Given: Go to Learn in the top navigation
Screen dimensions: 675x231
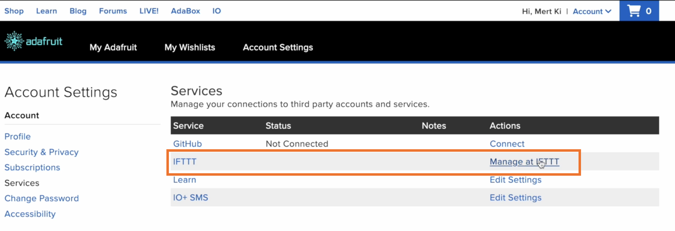Looking at the screenshot, I should point(46,11).
